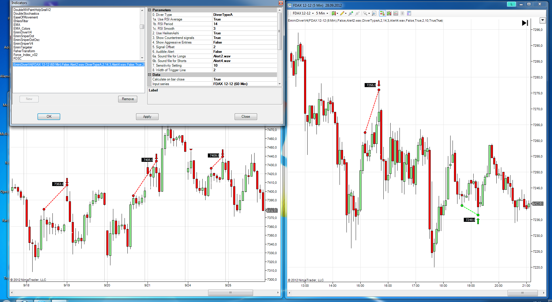
Task: Expand the drawing tools dropdown arrow
Action: [x=346, y=14]
